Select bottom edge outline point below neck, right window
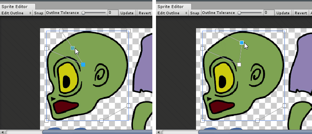The height and width of the screenshot is (134, 312). (x=257, y=120)
